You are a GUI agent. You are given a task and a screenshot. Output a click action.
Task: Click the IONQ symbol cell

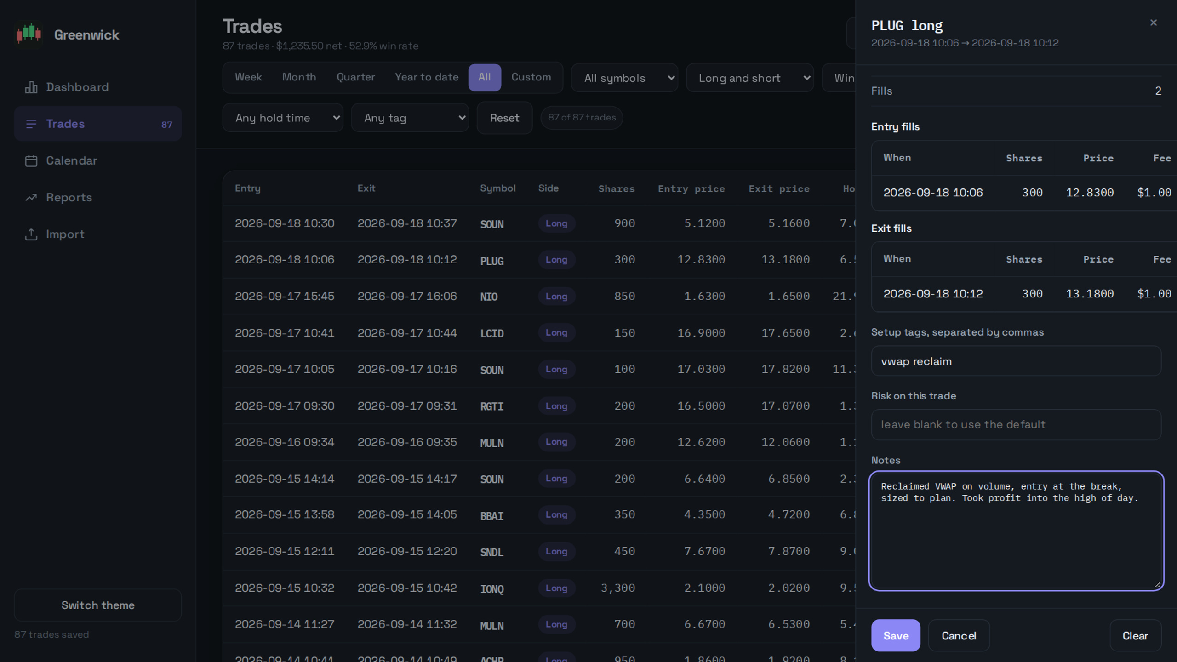point(492,588)
